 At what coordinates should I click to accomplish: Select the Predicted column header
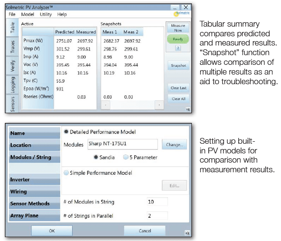point(65,32)
